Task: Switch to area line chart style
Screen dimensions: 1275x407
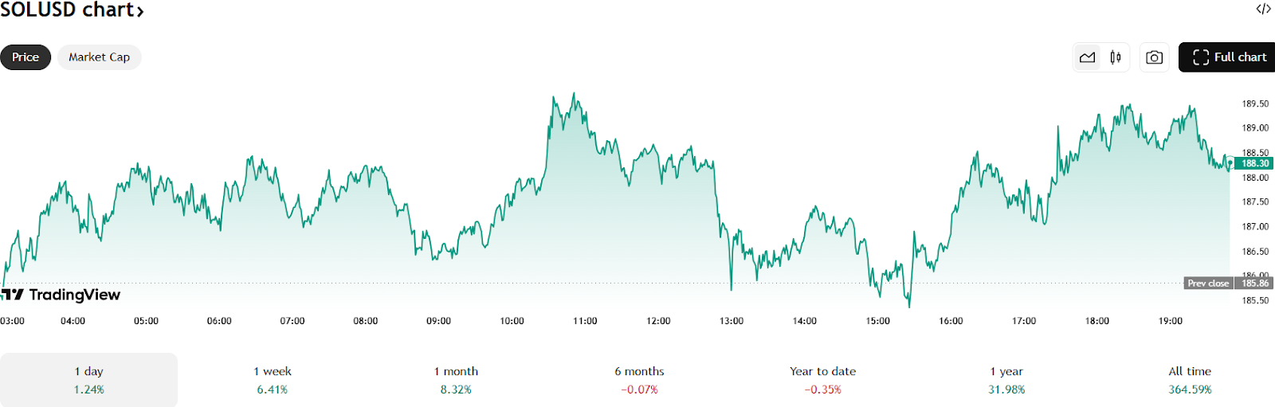Action: point(1087,57)
